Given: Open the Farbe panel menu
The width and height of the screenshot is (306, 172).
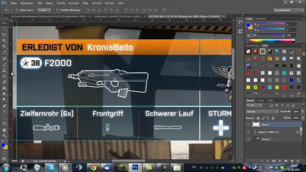Looking at the screenshot, I should 303,19.
